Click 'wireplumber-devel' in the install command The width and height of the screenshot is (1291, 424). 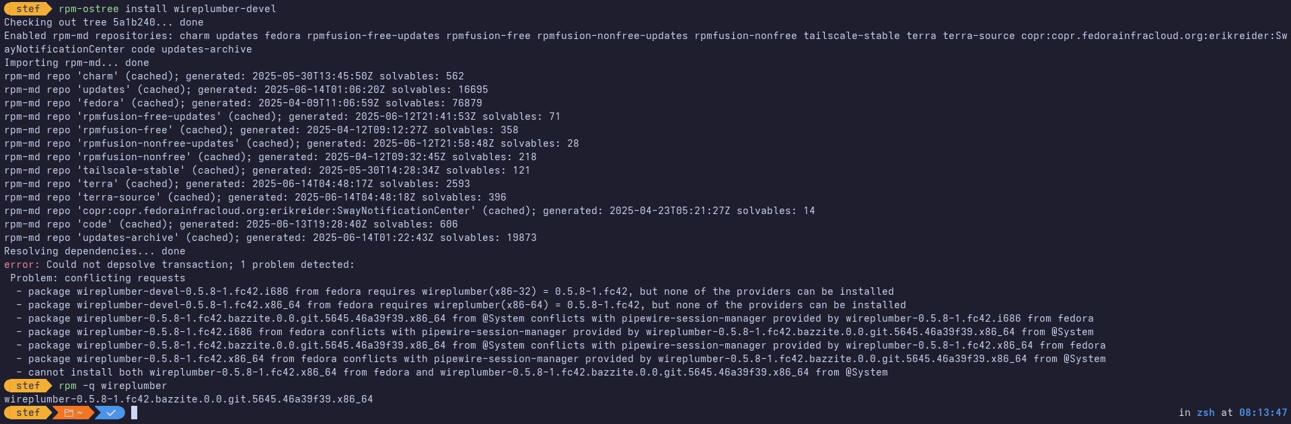pyautogui.click(x=225, y=9)
